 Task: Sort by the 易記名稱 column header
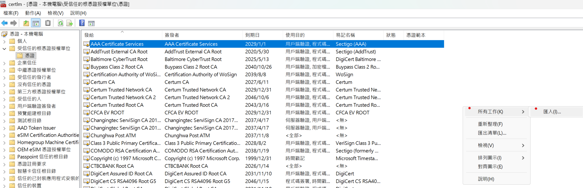point(358,35)
